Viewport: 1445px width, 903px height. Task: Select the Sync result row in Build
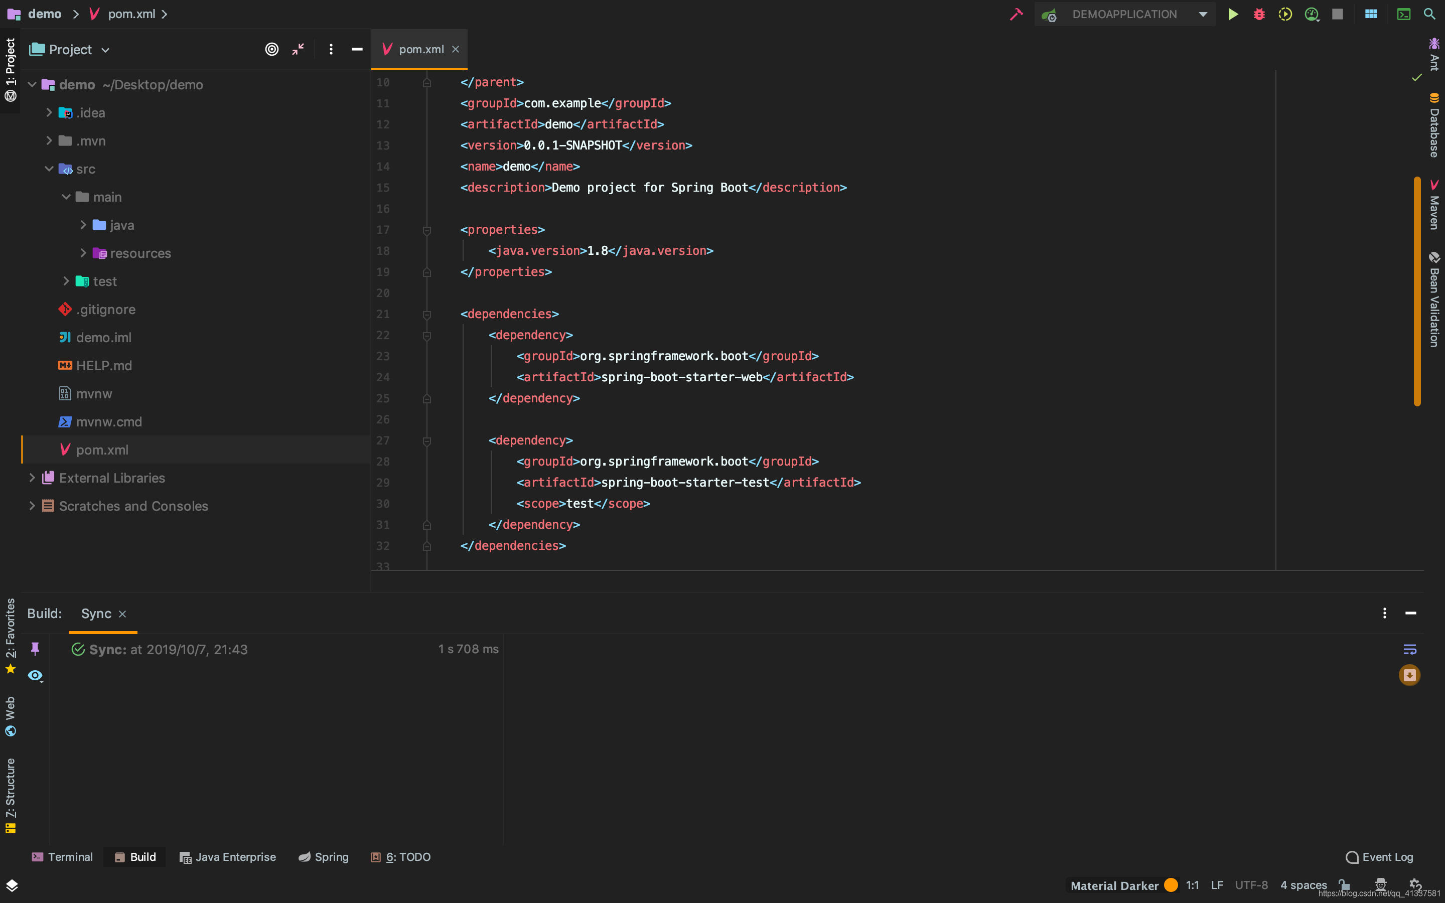[x=284, y=649]
